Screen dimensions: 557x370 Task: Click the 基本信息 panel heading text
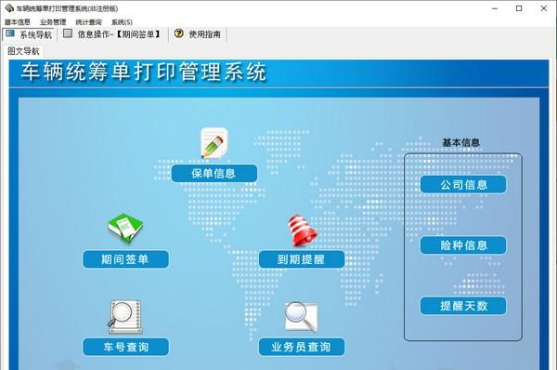(x=461, y=142)
